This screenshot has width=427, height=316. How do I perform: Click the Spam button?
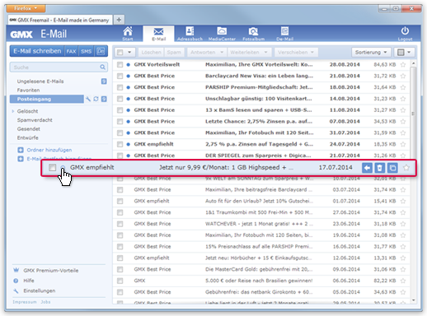point(174,52)
